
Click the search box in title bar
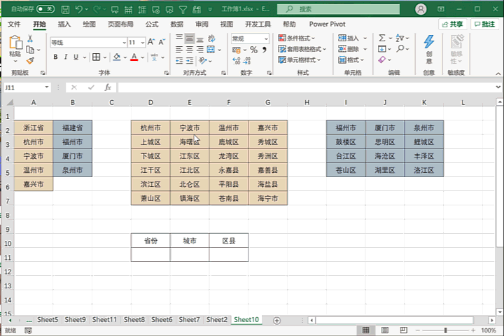point(339,9)
